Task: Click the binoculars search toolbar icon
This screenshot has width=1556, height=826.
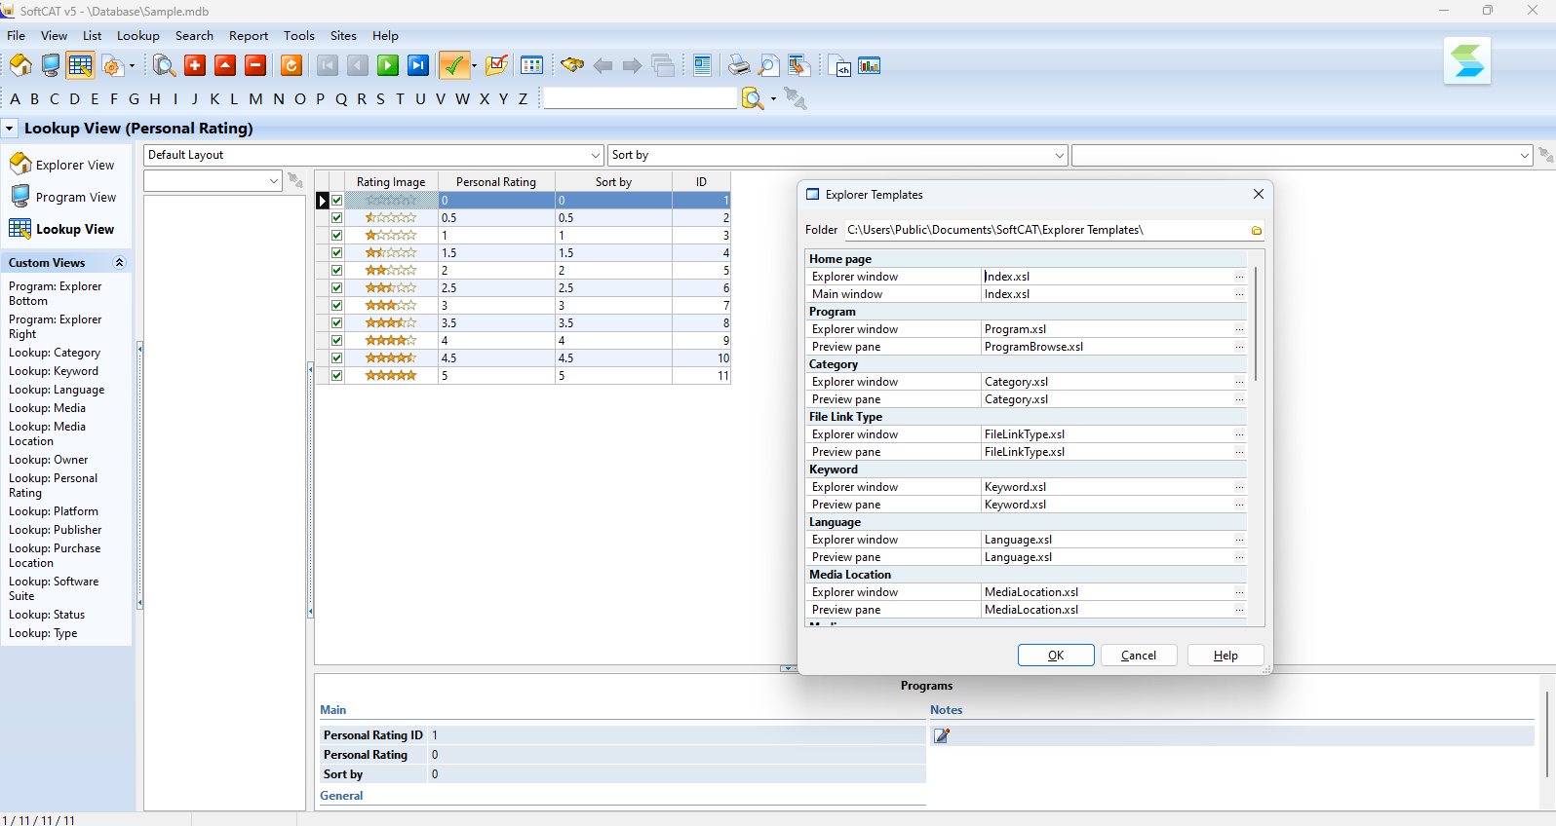Action: [x=572, y=65]
